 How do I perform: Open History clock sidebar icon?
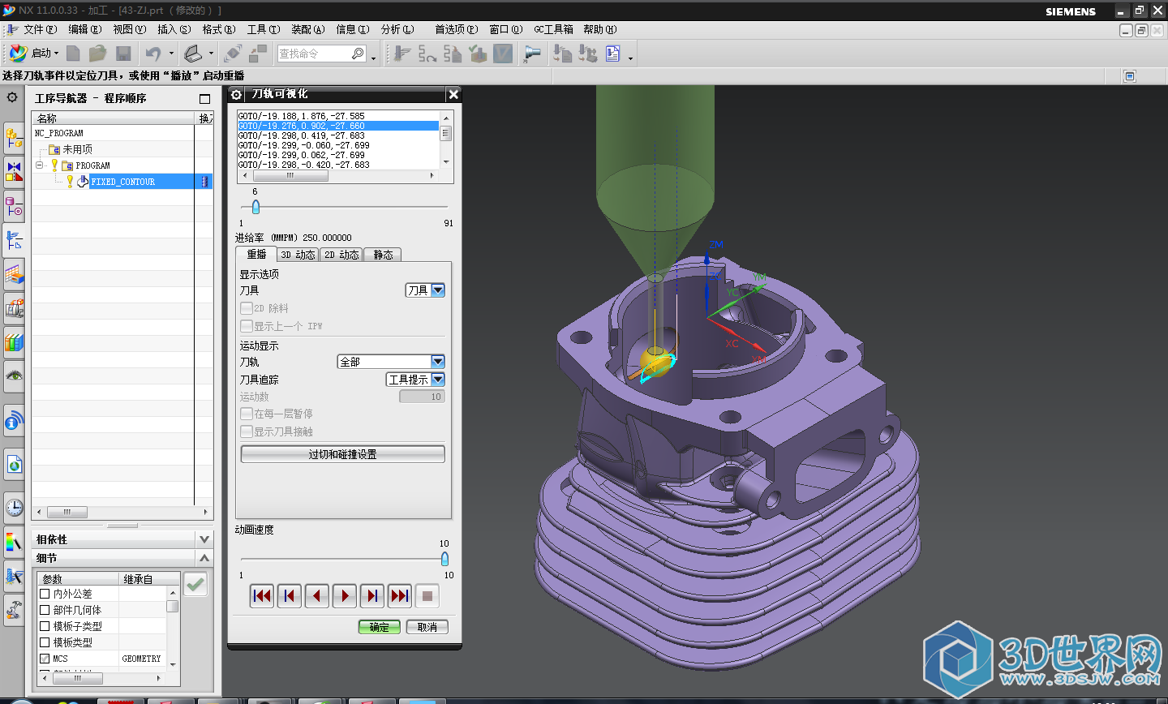pyautogui.click(x=14, y=508)
